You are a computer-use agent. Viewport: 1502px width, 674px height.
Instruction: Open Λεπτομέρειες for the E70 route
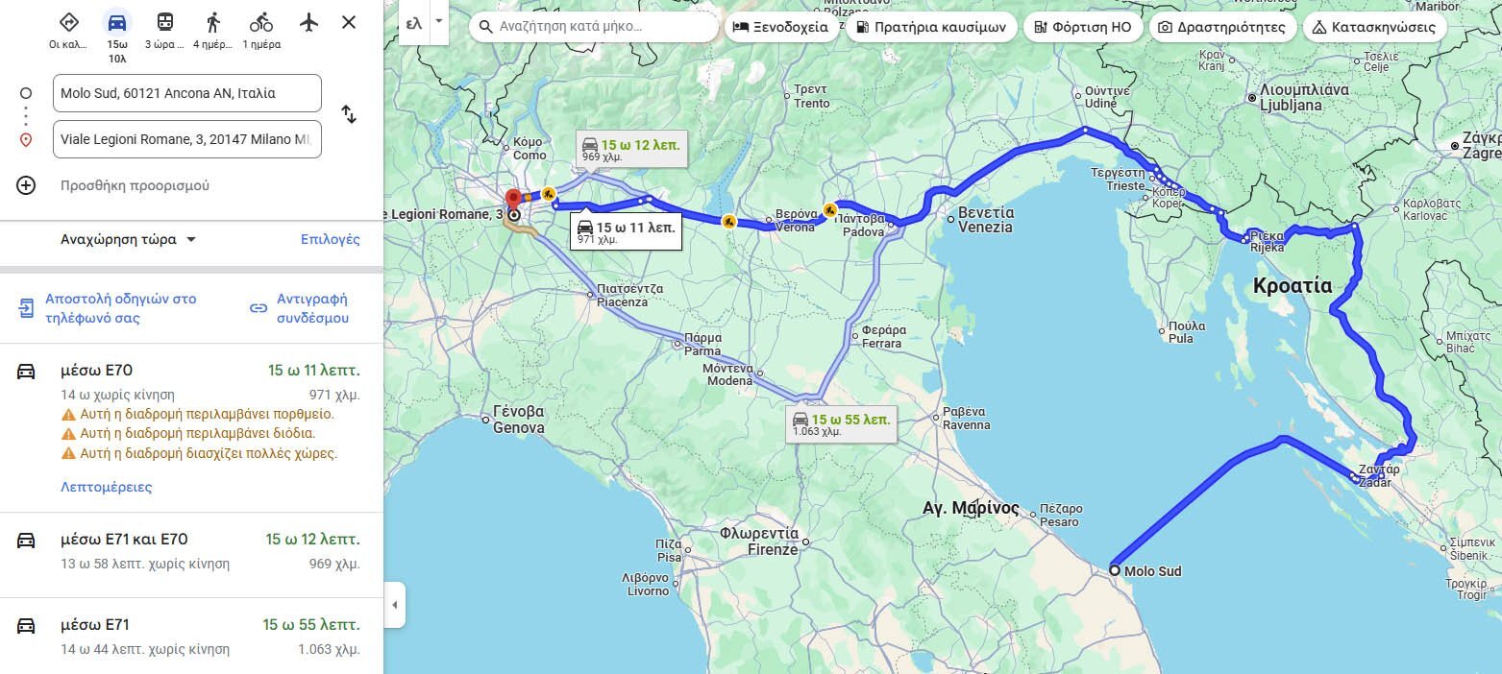click(106, 487)
